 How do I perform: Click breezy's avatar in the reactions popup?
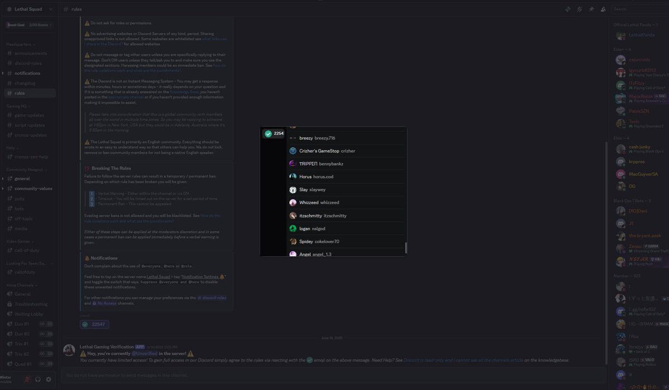pyautogui.click(x=293, y=138)
